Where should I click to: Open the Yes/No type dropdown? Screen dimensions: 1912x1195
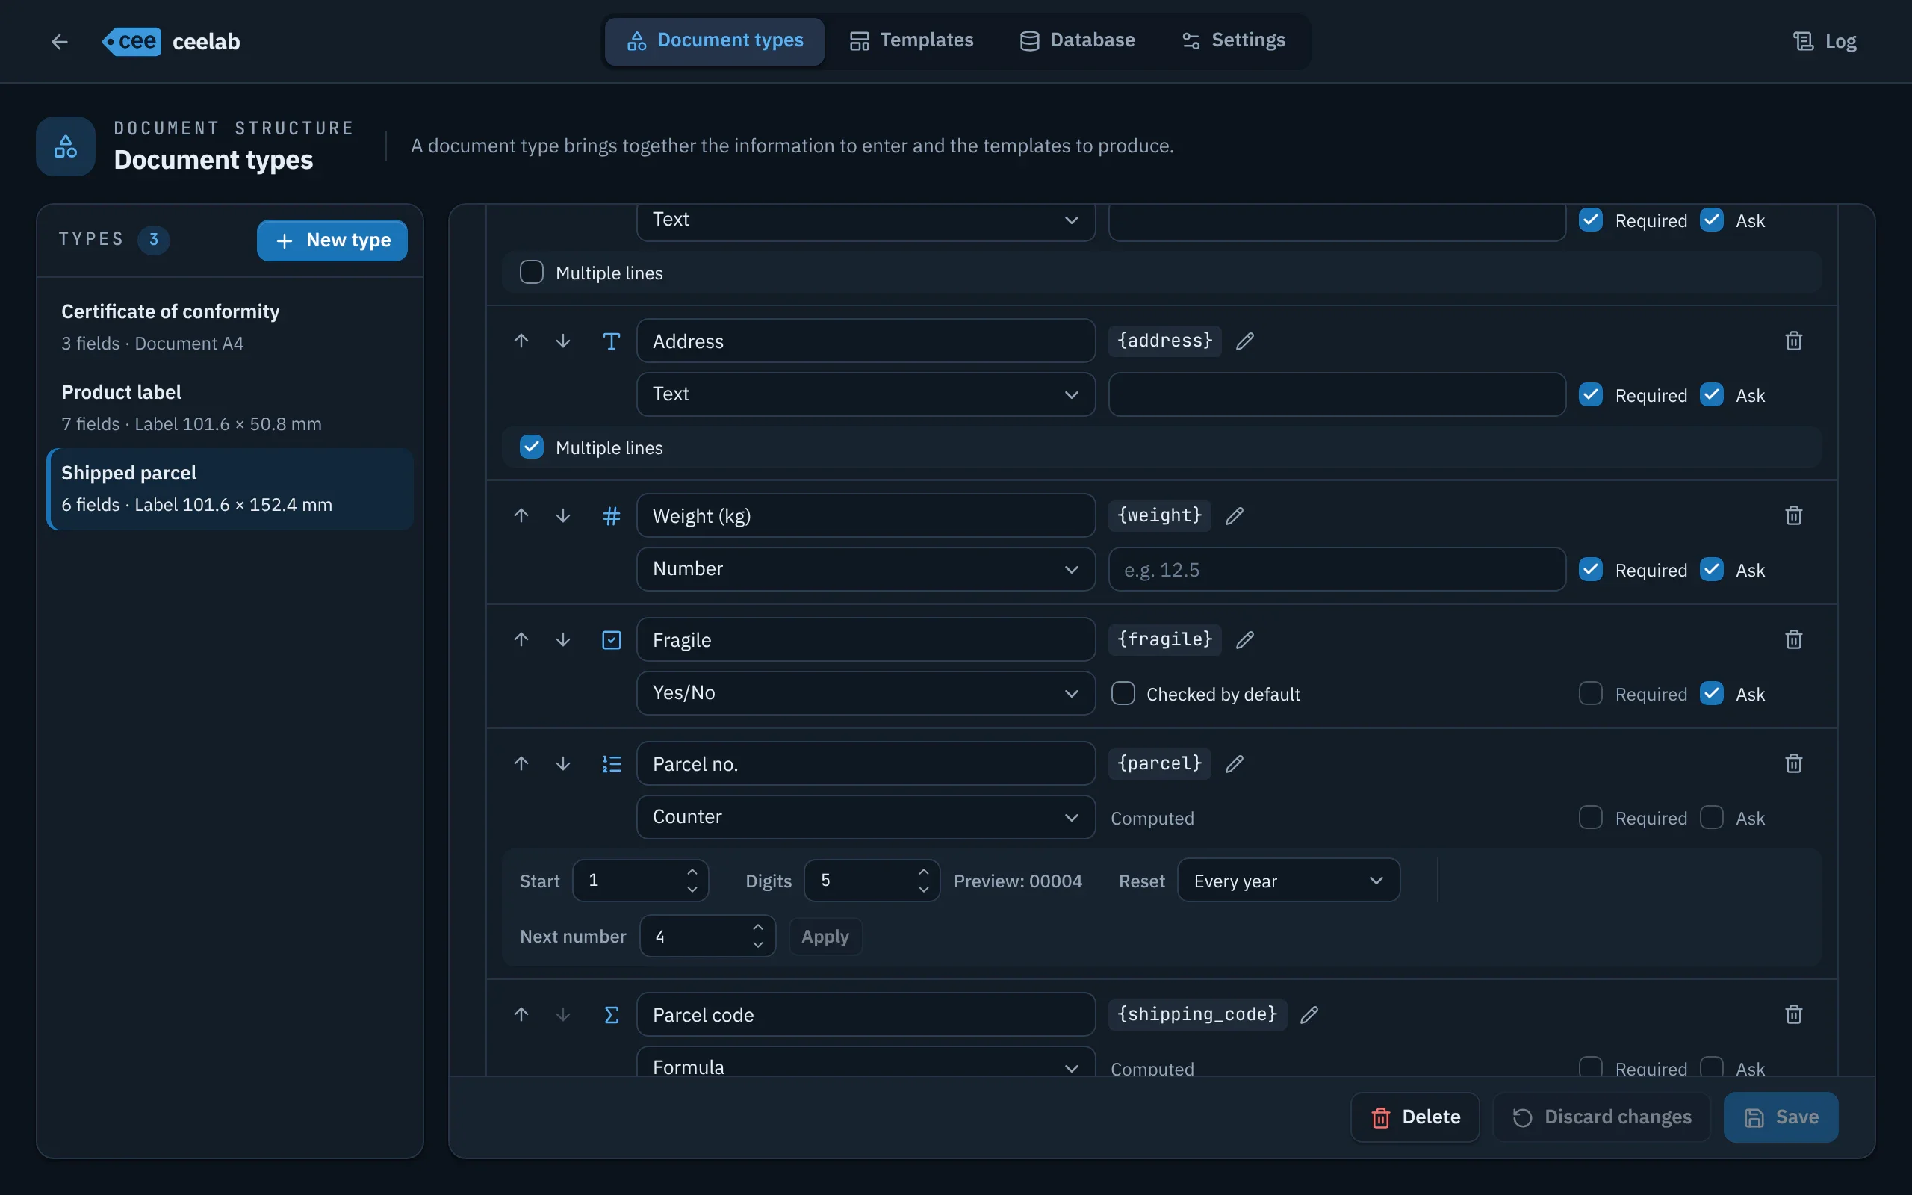pos(866,693)
